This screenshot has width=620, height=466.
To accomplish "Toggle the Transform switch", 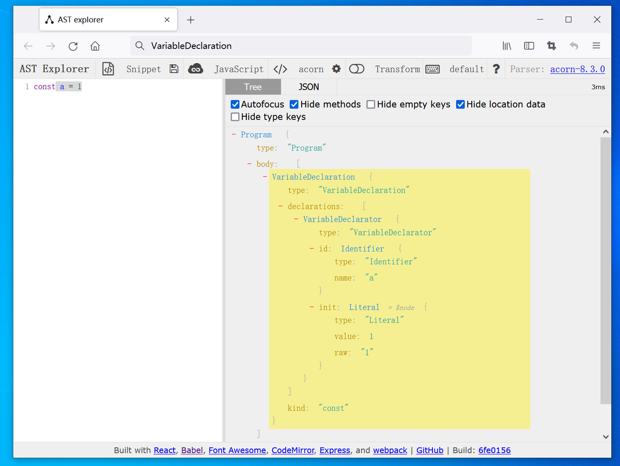I will click(357, 69).
